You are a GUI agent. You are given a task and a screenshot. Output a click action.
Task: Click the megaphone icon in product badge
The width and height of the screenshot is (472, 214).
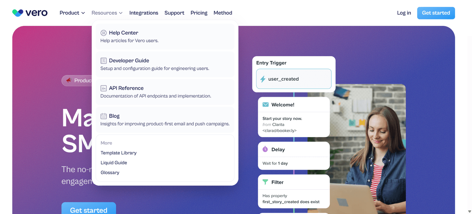(69, 80)
